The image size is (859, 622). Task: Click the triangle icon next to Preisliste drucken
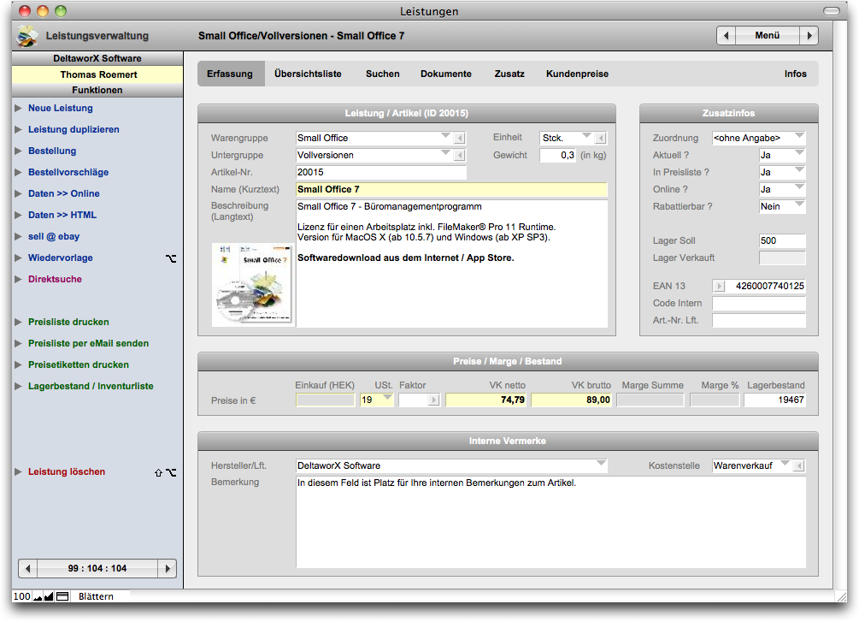tap(19, 322)
